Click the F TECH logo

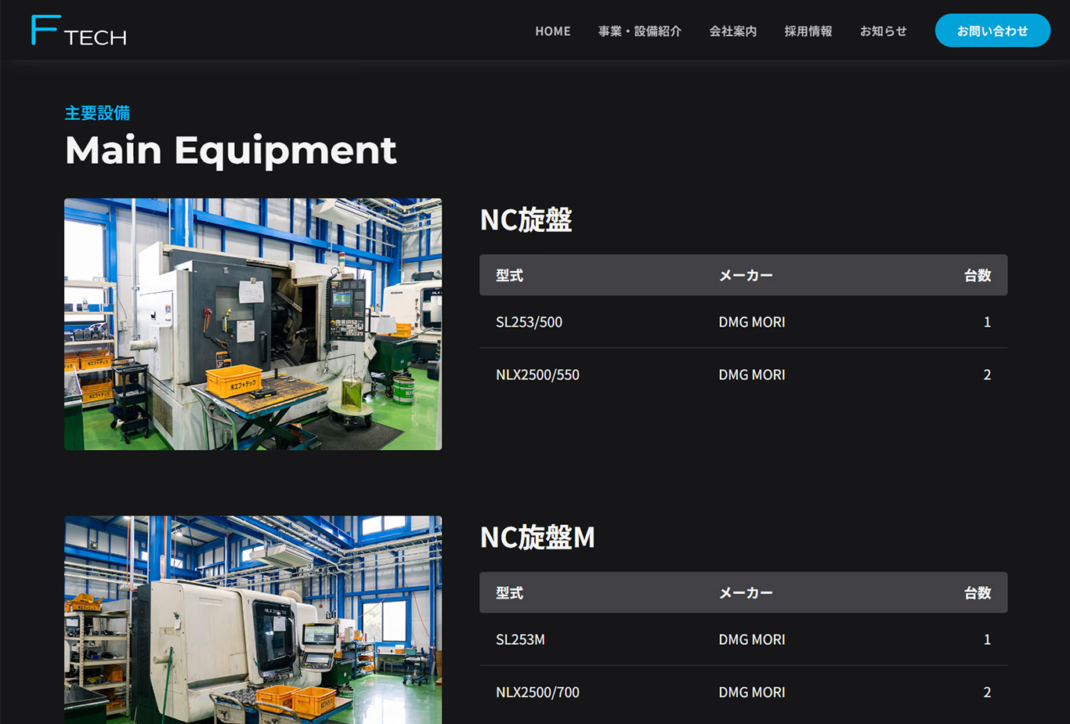pos(78,31)
